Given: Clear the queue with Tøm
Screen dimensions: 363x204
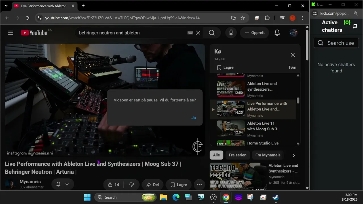Looking at the screenshot, I should 292,67.
